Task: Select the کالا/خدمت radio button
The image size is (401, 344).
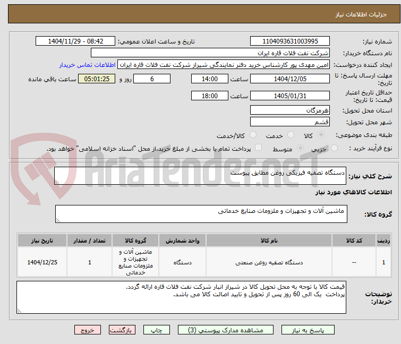Action: (x=253, y=134)
